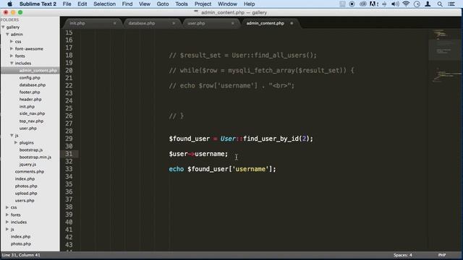Open the Help menu
This screenshot has height=260, width=463.
tap(249, 4)
